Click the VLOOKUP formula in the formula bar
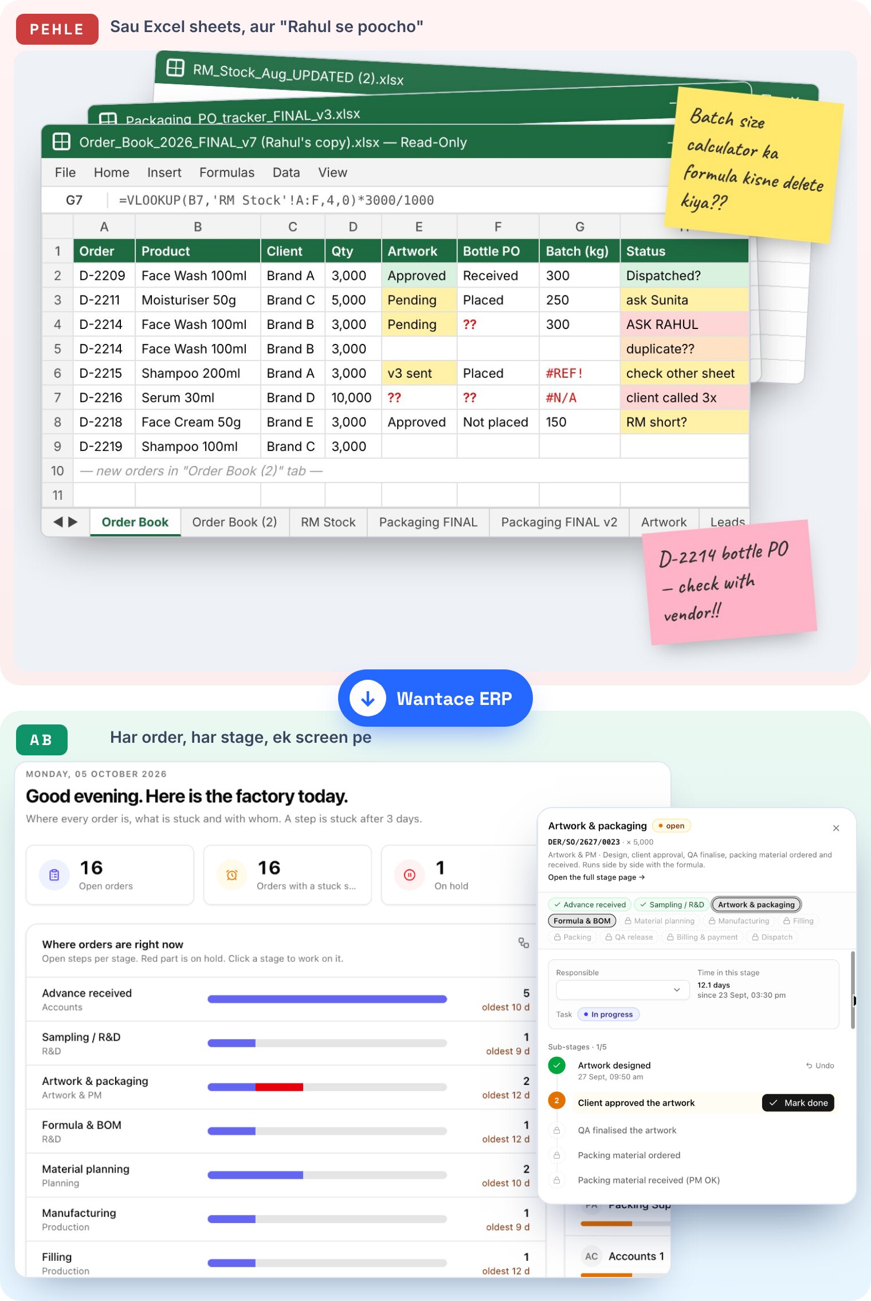 (276, 200)
